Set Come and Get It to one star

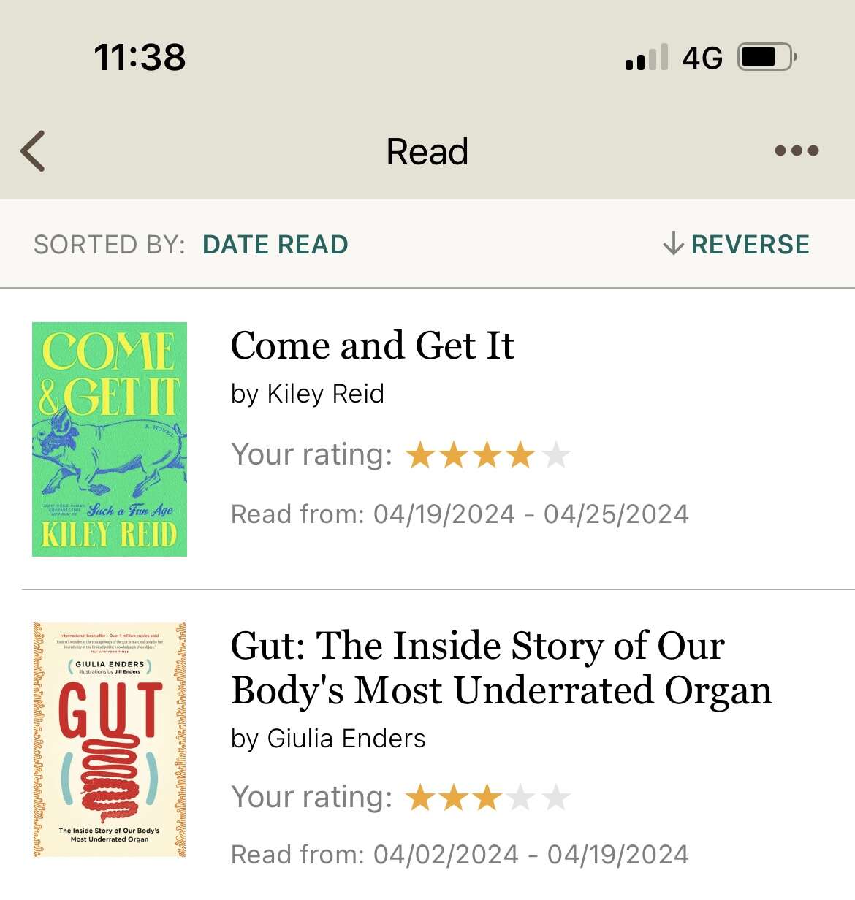(420, 454)
